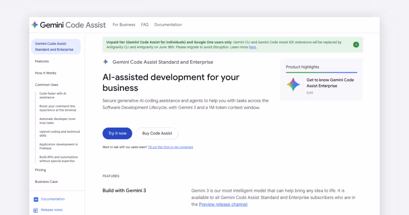This screenshot has height=215, width=409.
Task: Open Fill out this form to get contacted link
Action: 170,147
